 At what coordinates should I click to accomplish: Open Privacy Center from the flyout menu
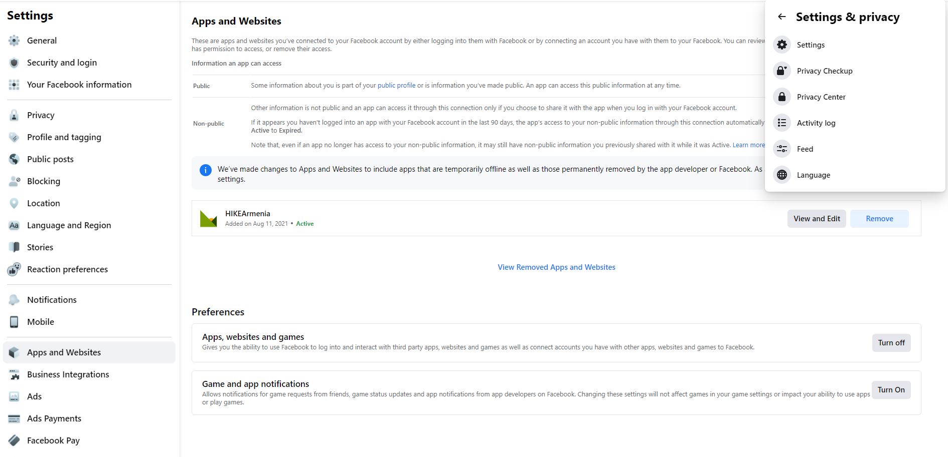coord(821,97)
